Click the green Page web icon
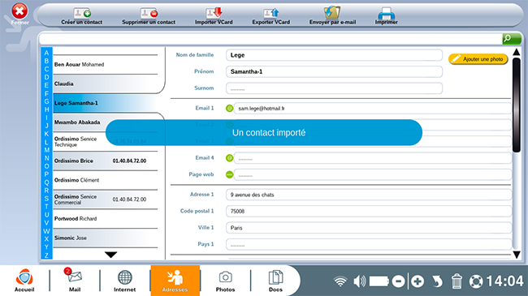The height and width of the screenshot is (296, 528). 229,174
